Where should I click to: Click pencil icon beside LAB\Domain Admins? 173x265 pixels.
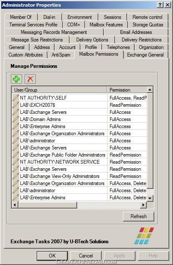[15, 119]
